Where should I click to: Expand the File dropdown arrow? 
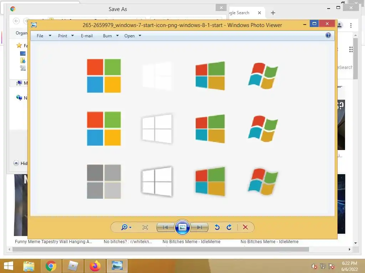click(50, 36)
